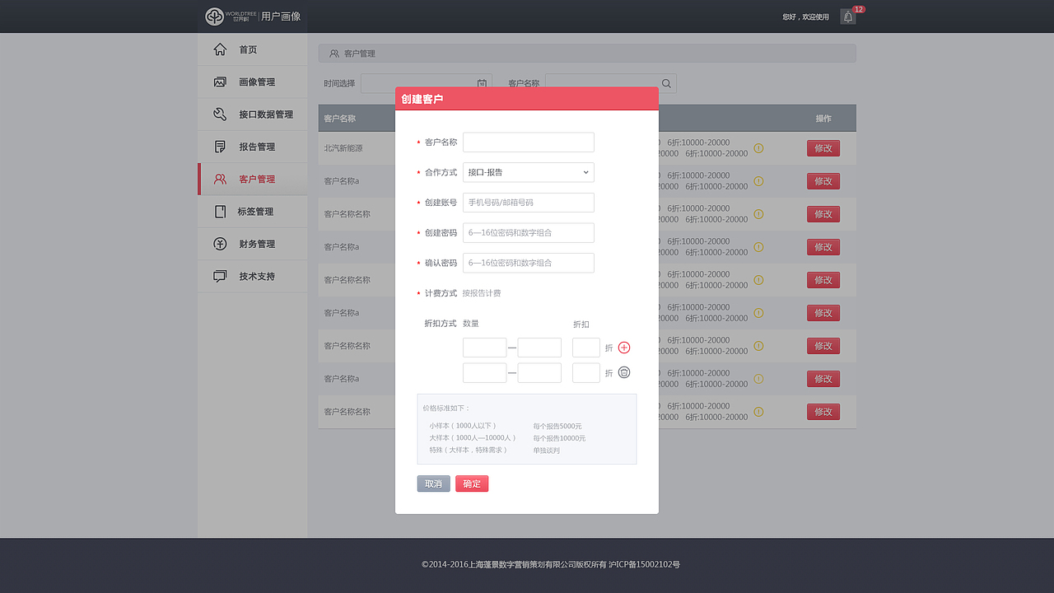Click the 客户名称 input field in the form
This screenshot has width=1054, height=593.
pyautogui.click(x=528, y=142)
